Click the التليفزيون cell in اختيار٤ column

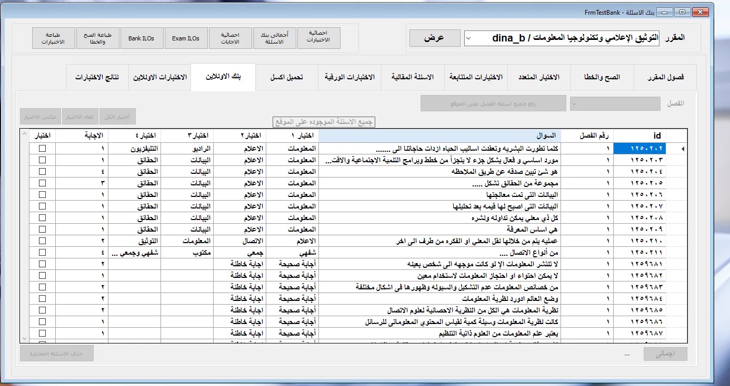134,149
